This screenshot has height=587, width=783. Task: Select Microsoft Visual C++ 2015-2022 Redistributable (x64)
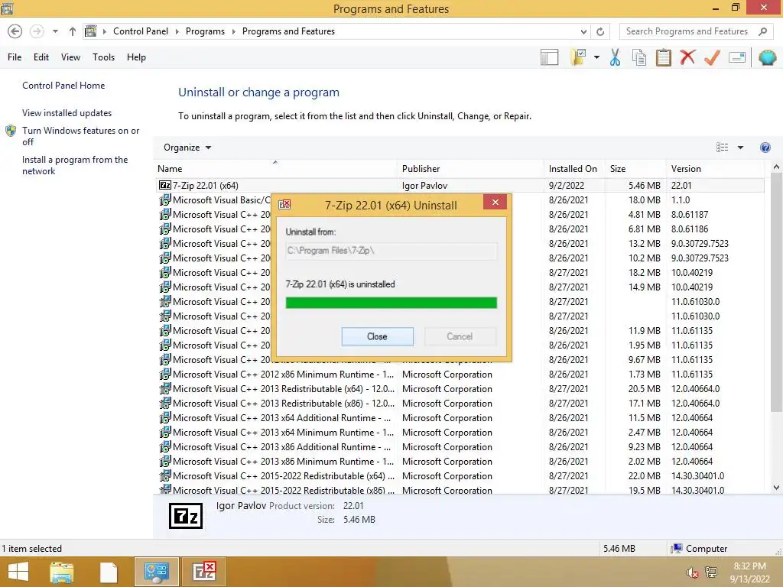460,476
